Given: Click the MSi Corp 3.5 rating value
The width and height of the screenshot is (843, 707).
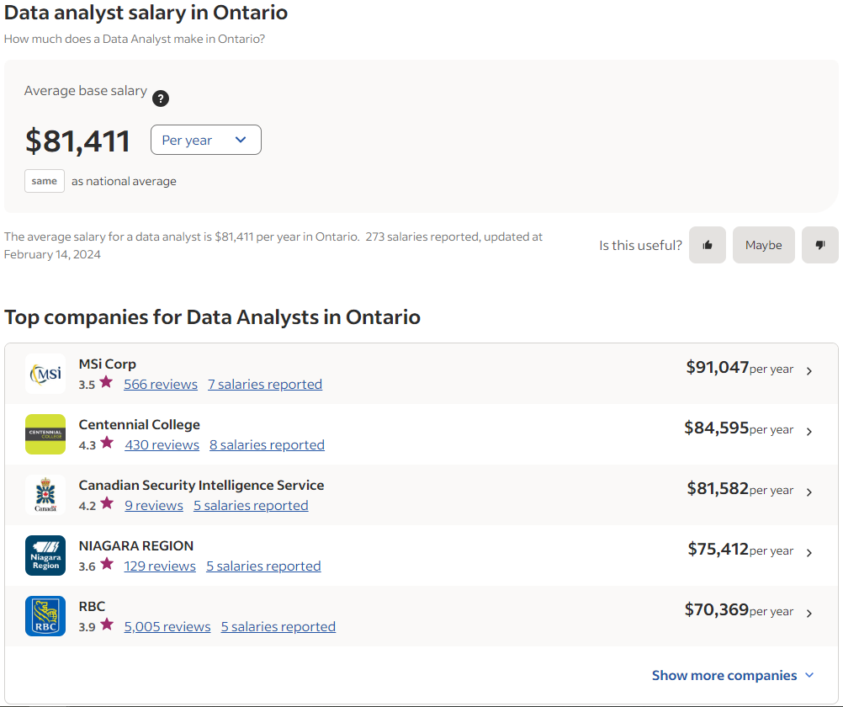Looking at the screenshot, I should click(87, 385).
